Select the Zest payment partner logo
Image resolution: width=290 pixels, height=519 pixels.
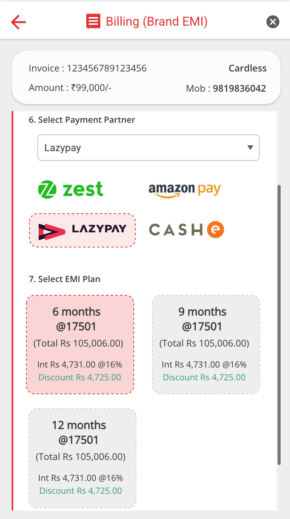click(x=70, y=189)
